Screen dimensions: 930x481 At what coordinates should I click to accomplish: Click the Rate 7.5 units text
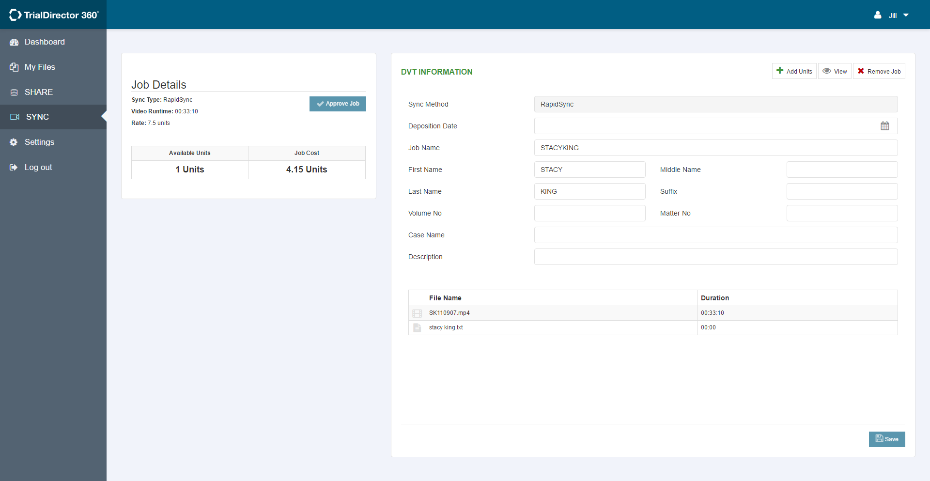[151, 123]
